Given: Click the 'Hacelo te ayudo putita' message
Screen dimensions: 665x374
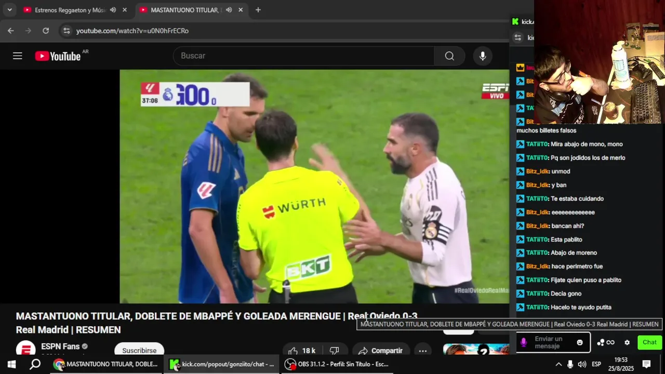Looking at the screenshot, I should 581,307.
